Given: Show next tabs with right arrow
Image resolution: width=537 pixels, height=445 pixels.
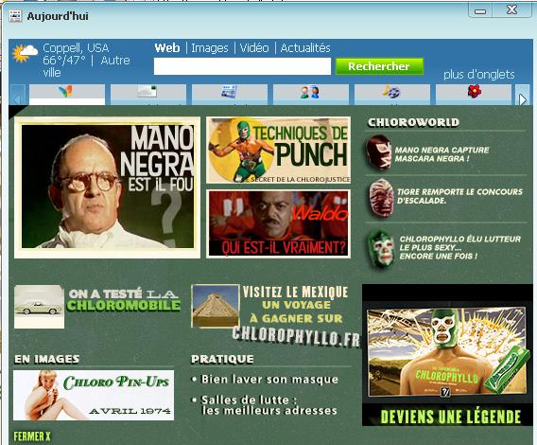Looking at the screenshot, I should click(522, 95).
